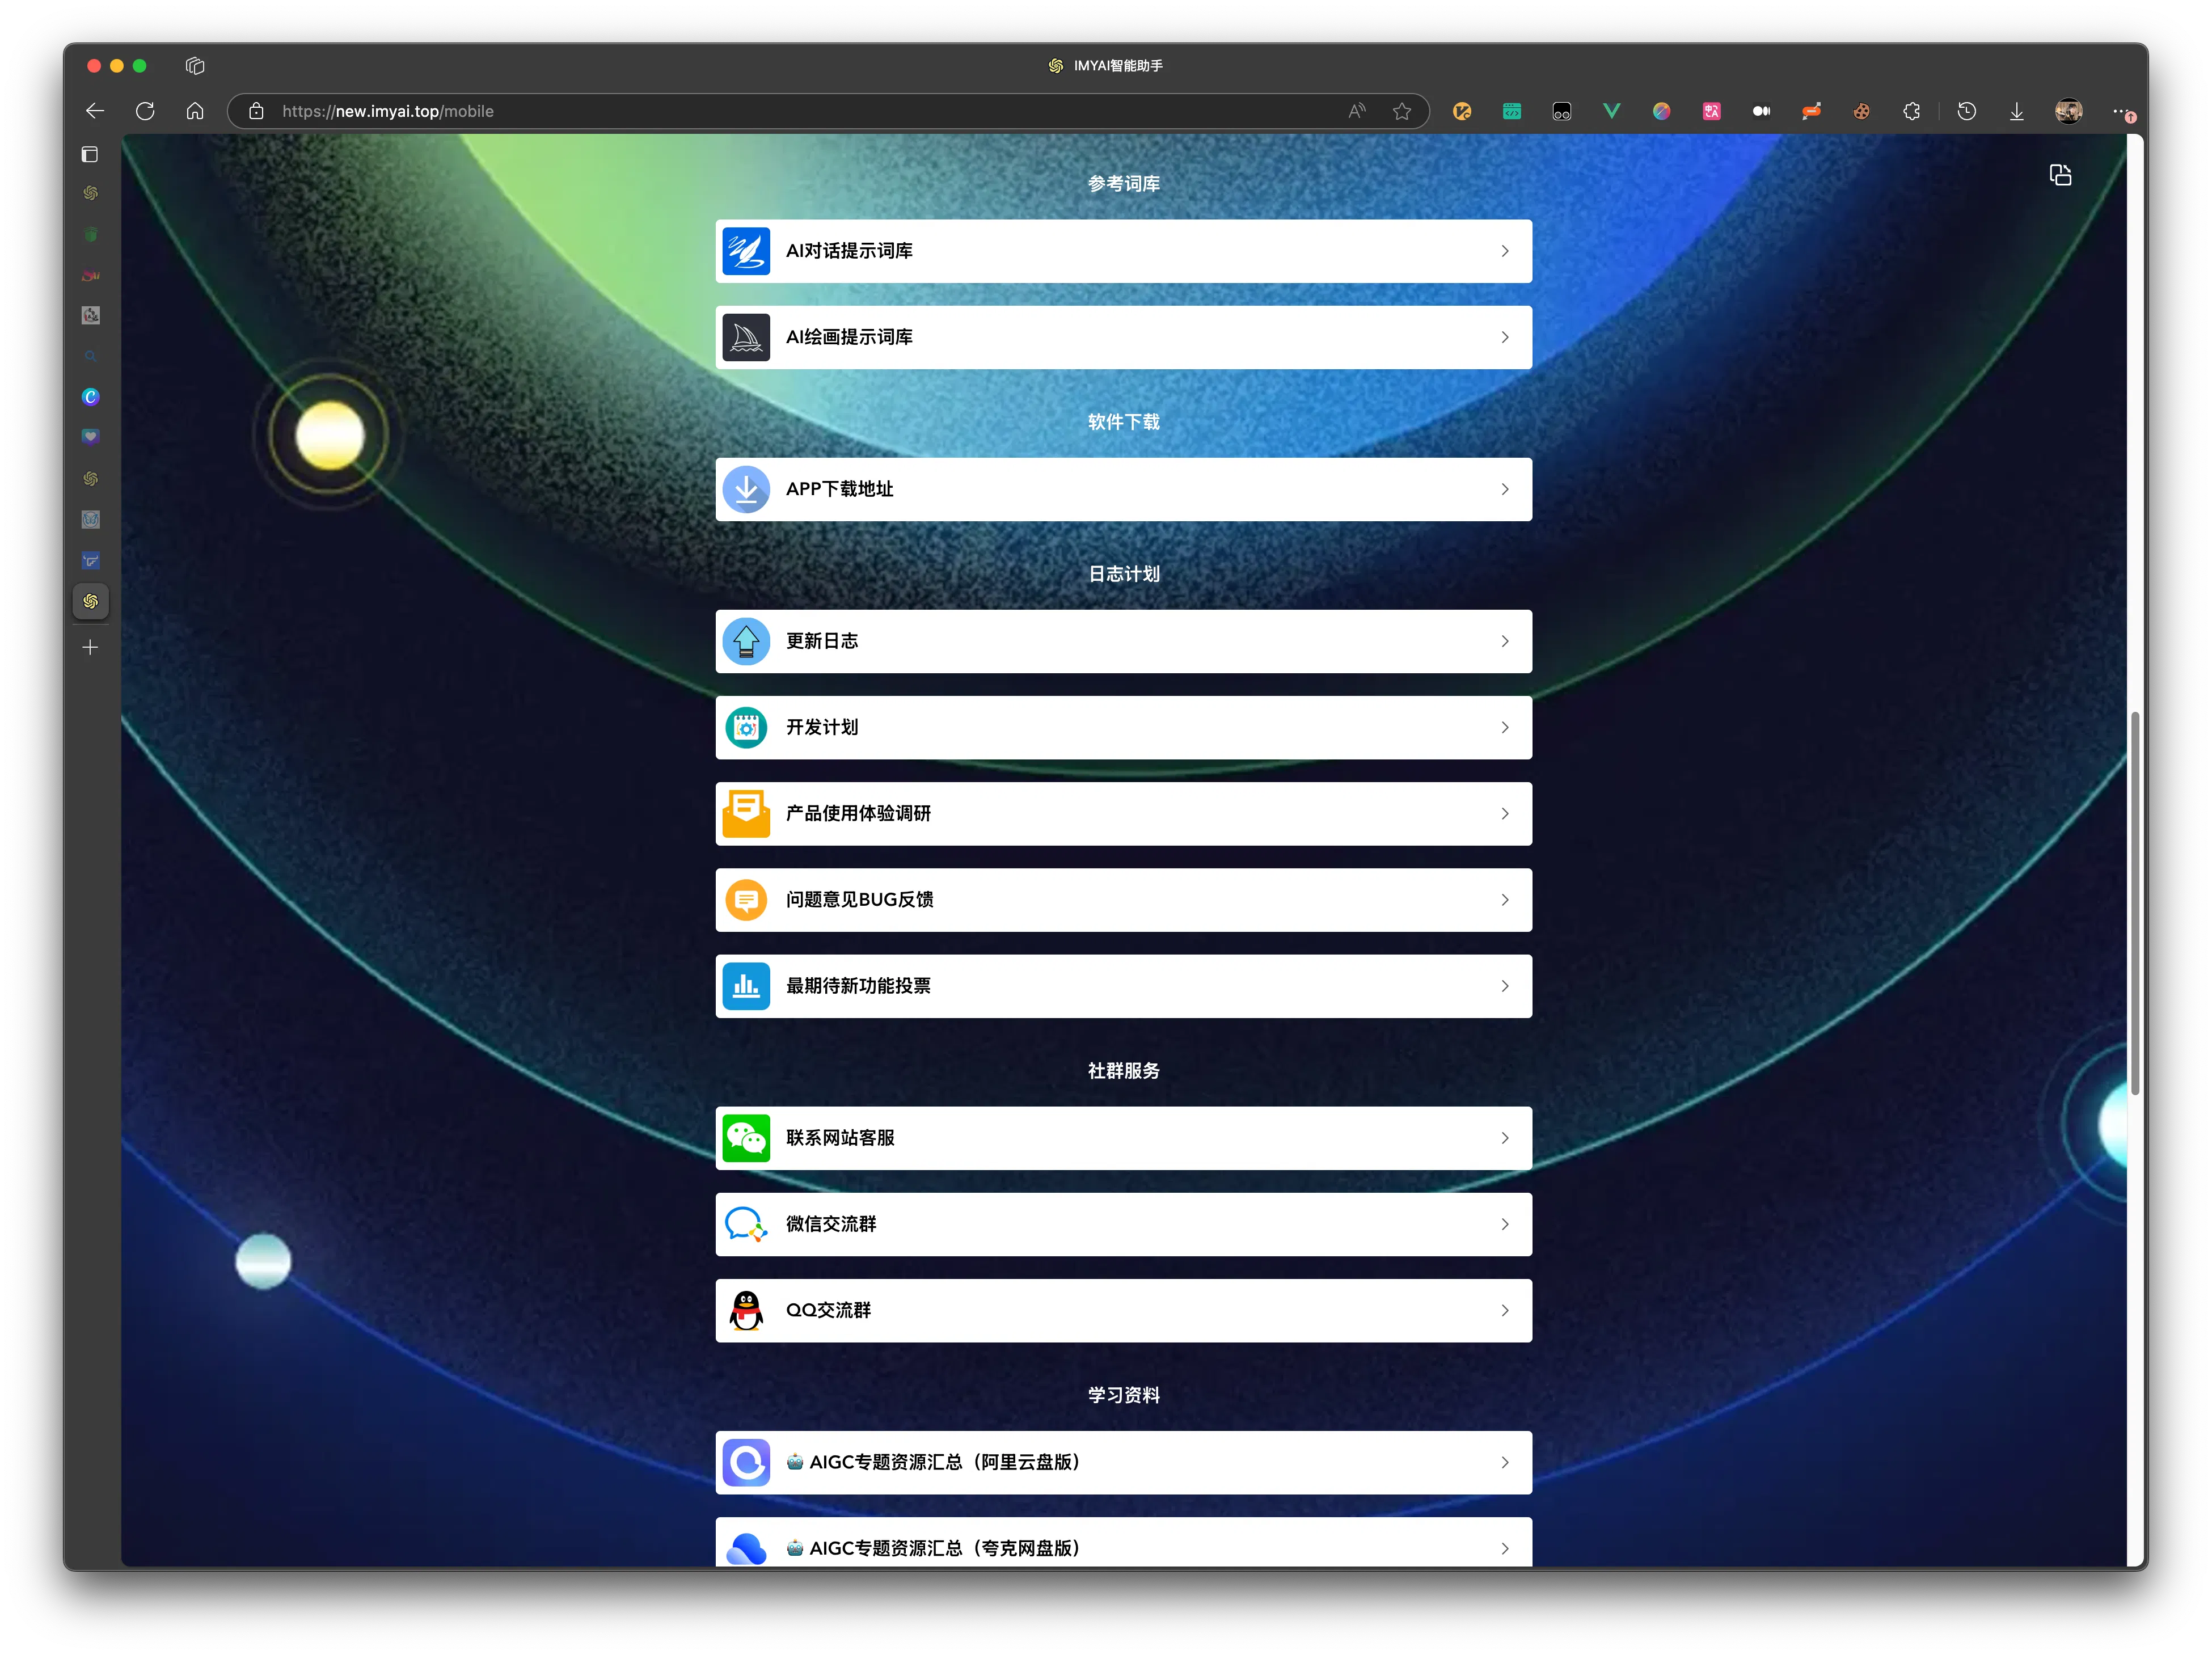Open the 开发计划 entry
The height and width of the screenshot is (1655, 2212).
pos(1123,727)
